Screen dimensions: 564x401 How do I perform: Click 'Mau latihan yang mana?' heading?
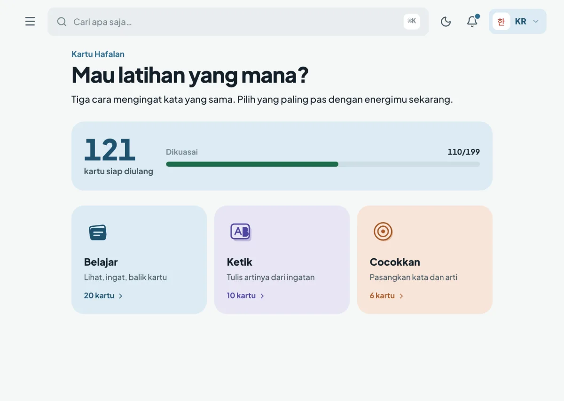190,76
